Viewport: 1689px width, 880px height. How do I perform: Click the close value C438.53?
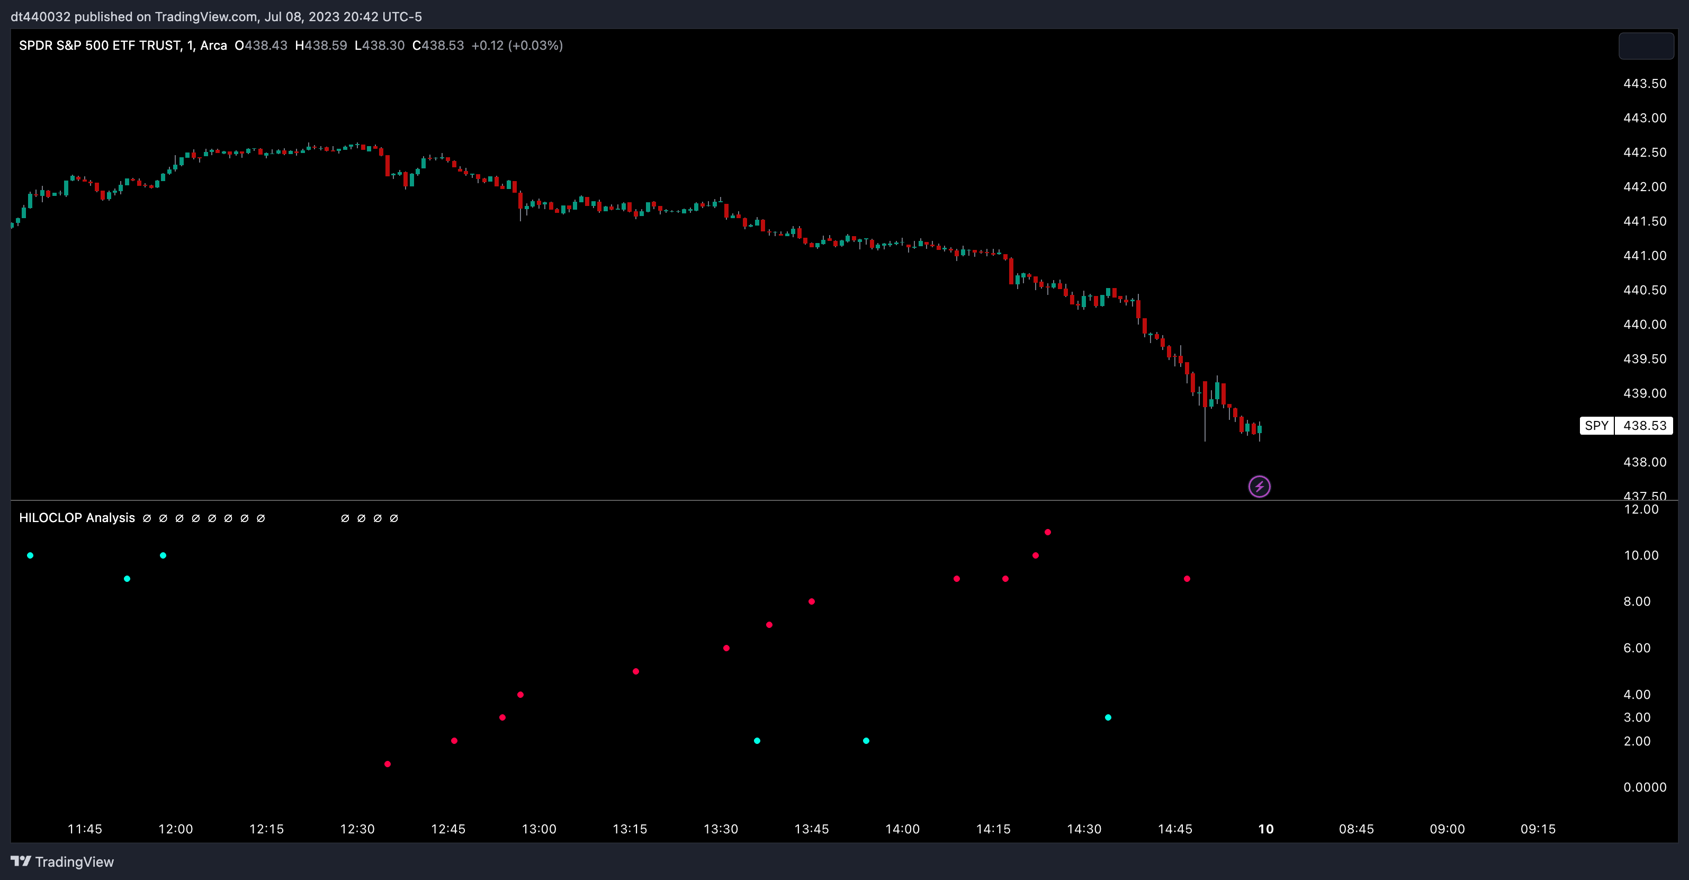pos(438,45)
